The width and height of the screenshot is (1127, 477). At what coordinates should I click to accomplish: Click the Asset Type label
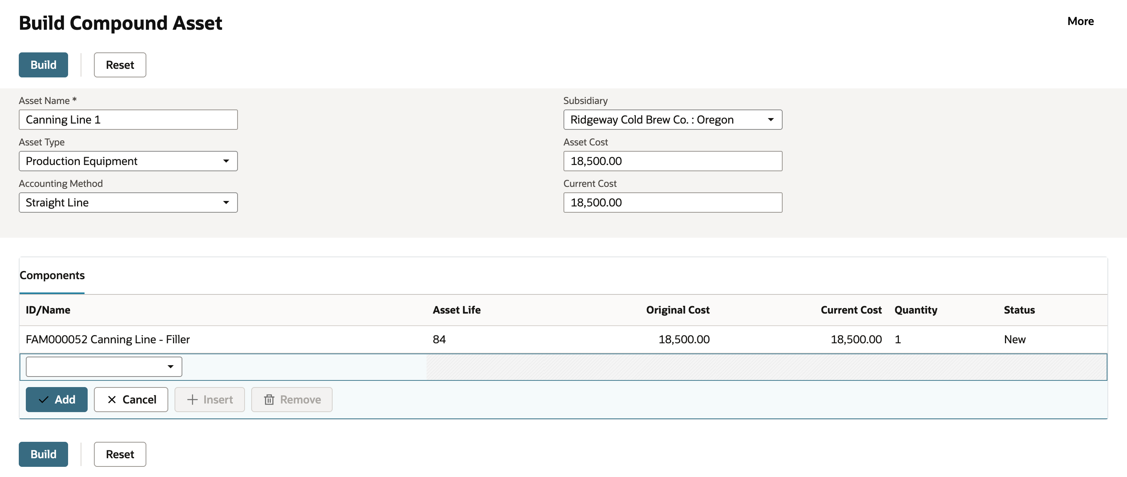[x=41, y=142]
